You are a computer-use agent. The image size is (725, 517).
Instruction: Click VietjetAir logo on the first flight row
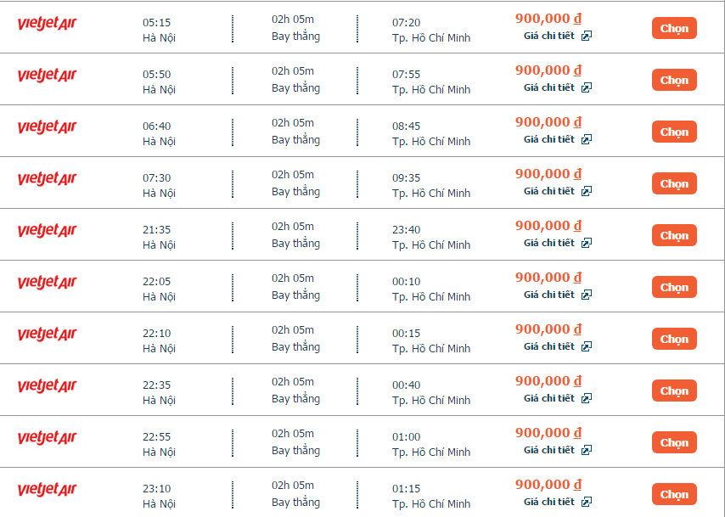pos(47,23)
